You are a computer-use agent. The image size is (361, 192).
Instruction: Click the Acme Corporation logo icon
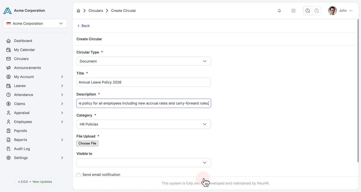coord(8,10)
